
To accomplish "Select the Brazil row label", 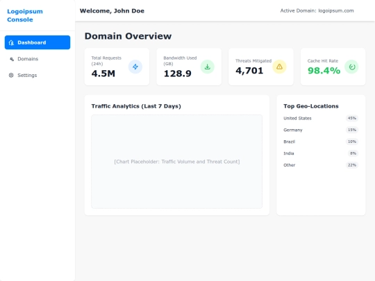I will [x=290, y=142].
